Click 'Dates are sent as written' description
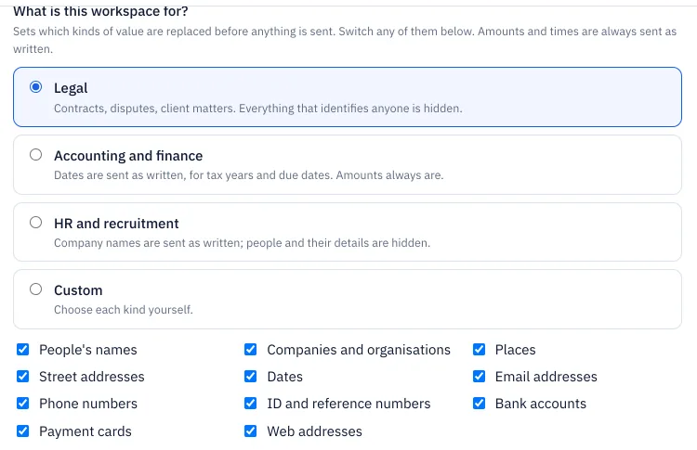The height and width of the screenshot is (450, 697). pos(249,175)
